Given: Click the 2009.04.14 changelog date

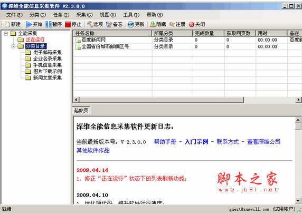Looking at the screenshot, I should 92,170.
